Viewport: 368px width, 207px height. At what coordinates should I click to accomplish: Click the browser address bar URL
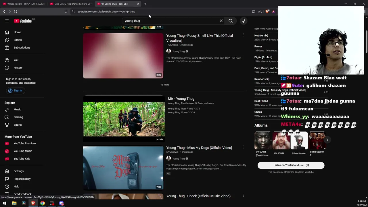(x=106, y=11)
